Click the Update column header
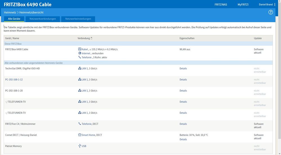Screen dimensions: 281x155 (x=258, y=38)
